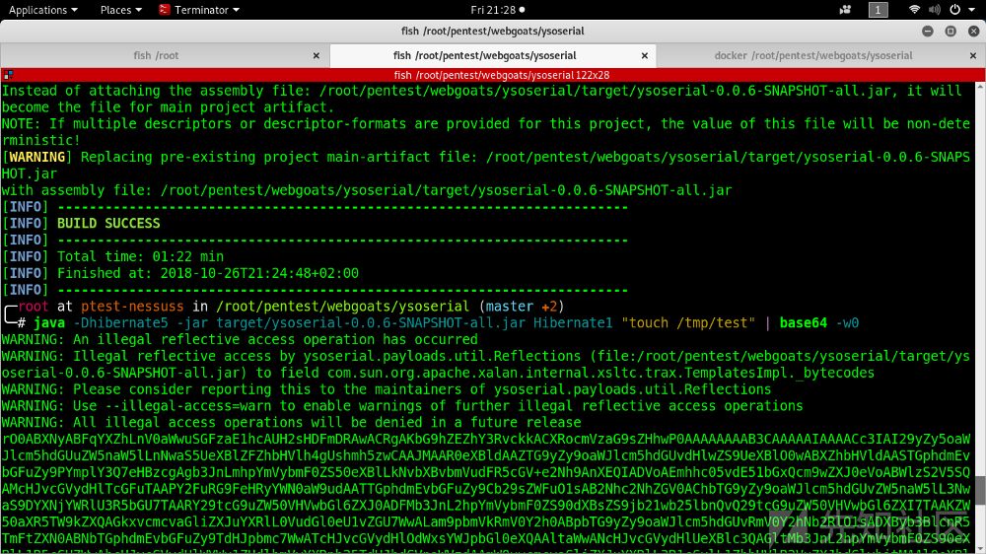986x554 pixels.
Task: Click the "touch /tmp/test" string argument
Action: pos(688,322)
